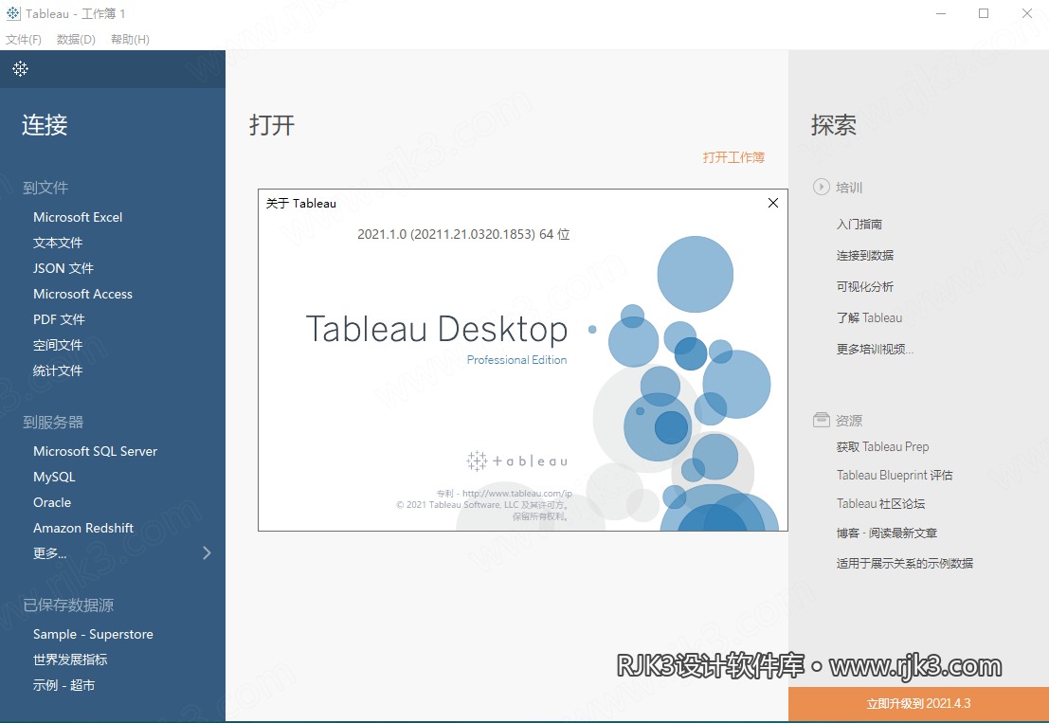Open 连接到数据 training link
This screenshot has height=723, width=1049.
coord(865,255)
